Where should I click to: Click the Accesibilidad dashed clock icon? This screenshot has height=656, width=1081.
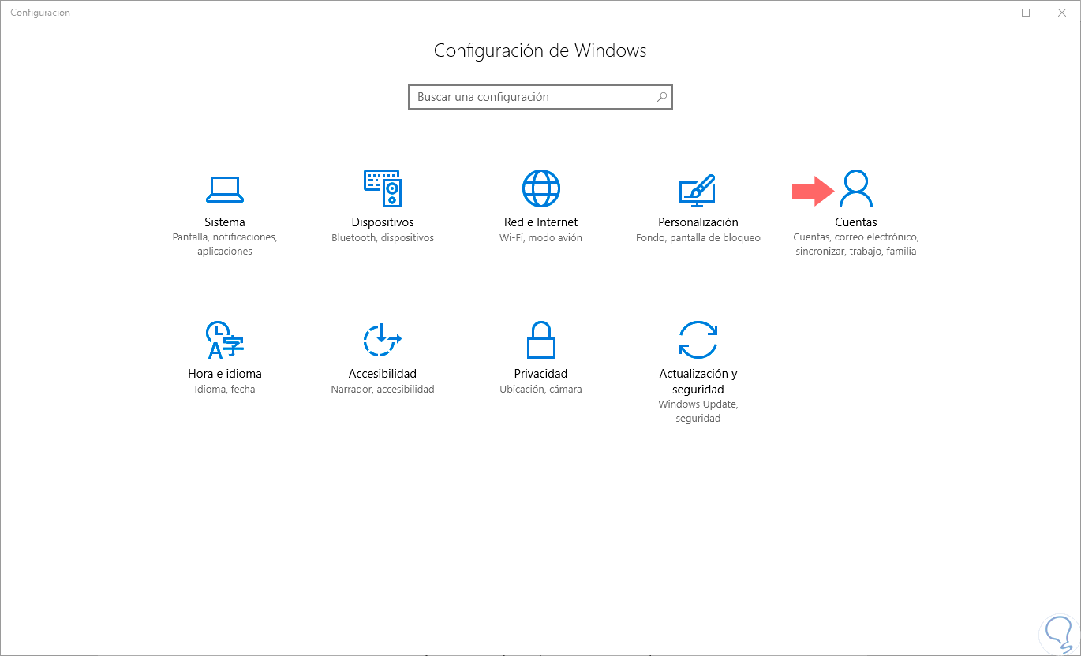point(383,340)
